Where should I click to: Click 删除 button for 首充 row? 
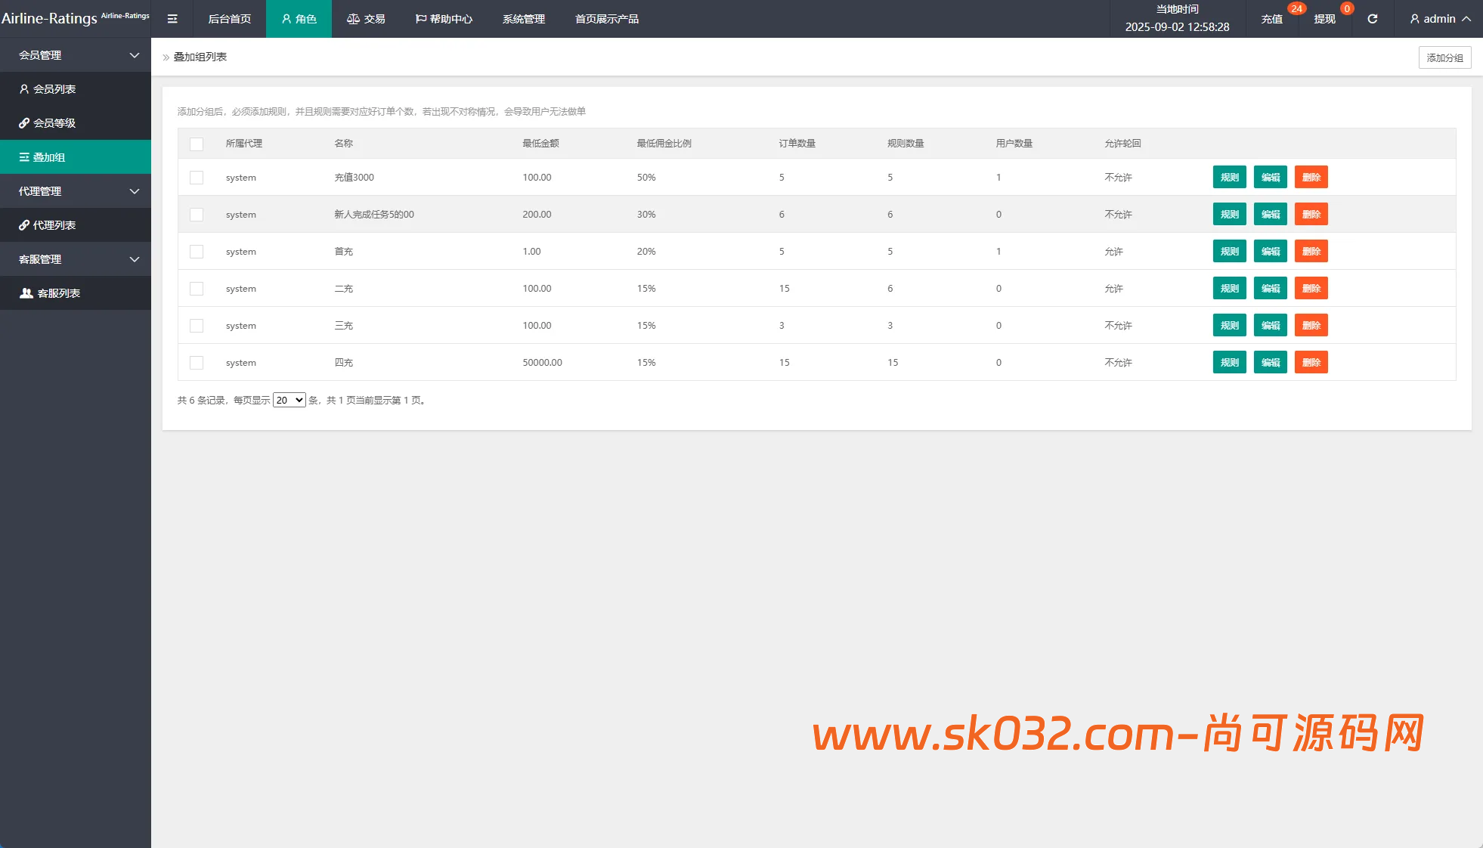[1311, 252]
